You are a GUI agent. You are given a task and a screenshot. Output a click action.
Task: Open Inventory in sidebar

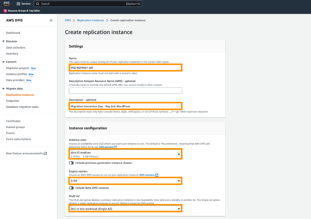pyautogui.click(x=12, y=54)
